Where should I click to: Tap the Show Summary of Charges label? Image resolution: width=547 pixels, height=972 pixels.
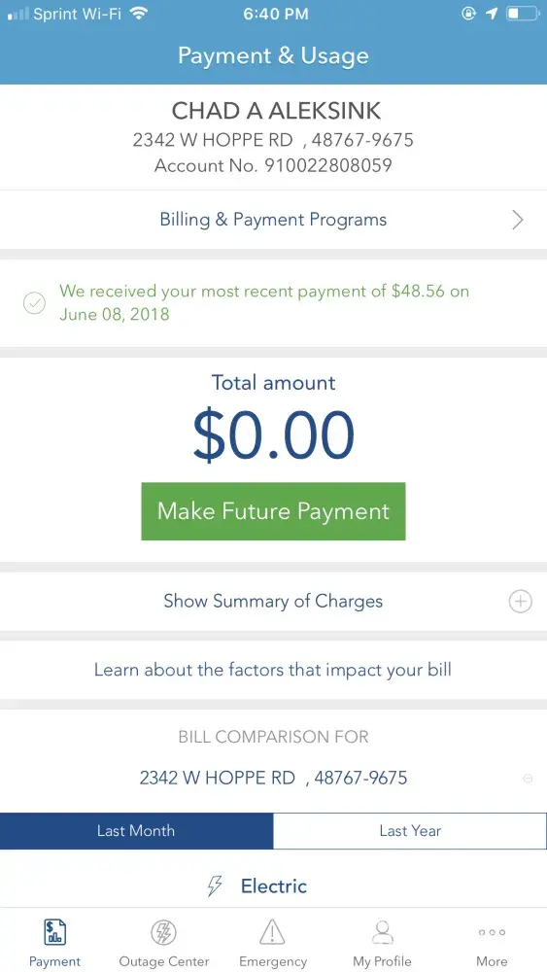(273, 602)
